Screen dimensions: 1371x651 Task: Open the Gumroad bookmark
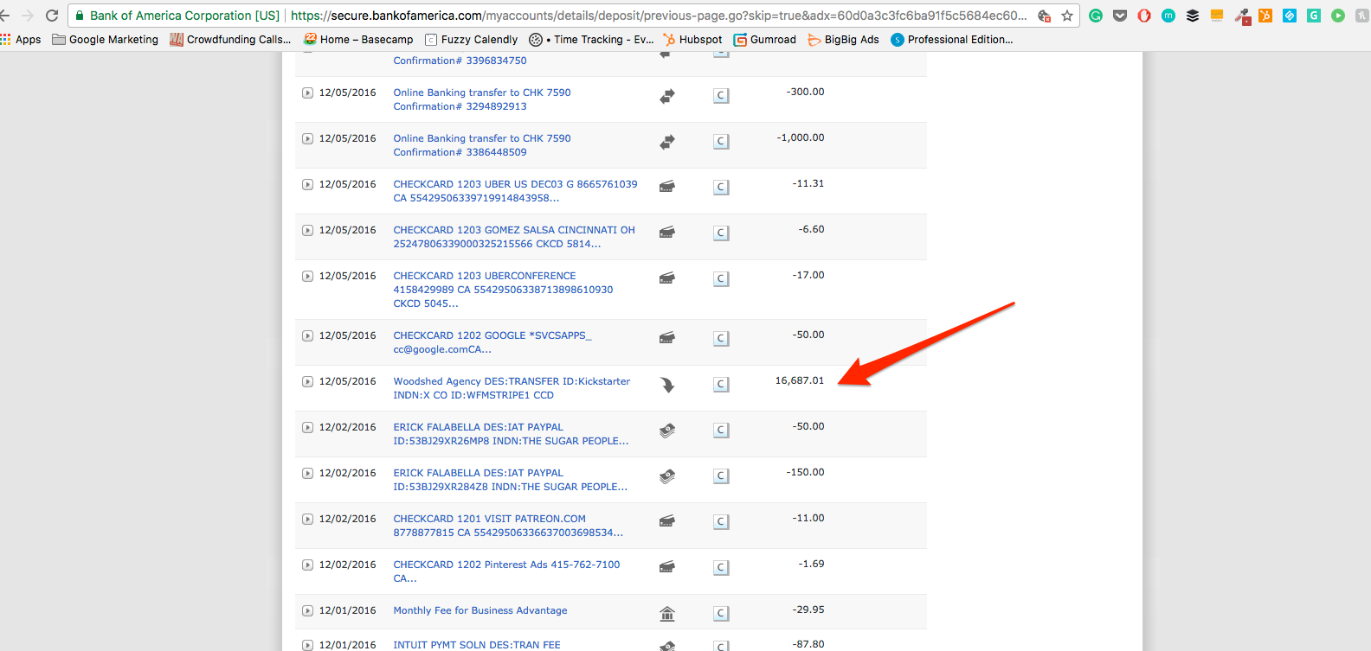(765, 40)
